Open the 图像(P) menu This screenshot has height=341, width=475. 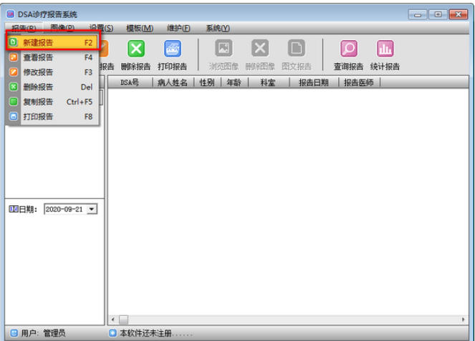click(x=62, y=28)
